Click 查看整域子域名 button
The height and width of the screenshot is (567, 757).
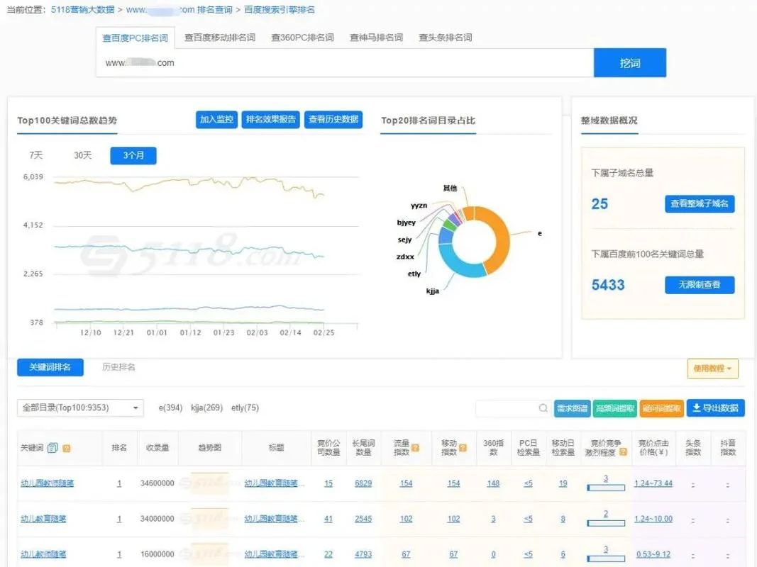coord(700,203)
